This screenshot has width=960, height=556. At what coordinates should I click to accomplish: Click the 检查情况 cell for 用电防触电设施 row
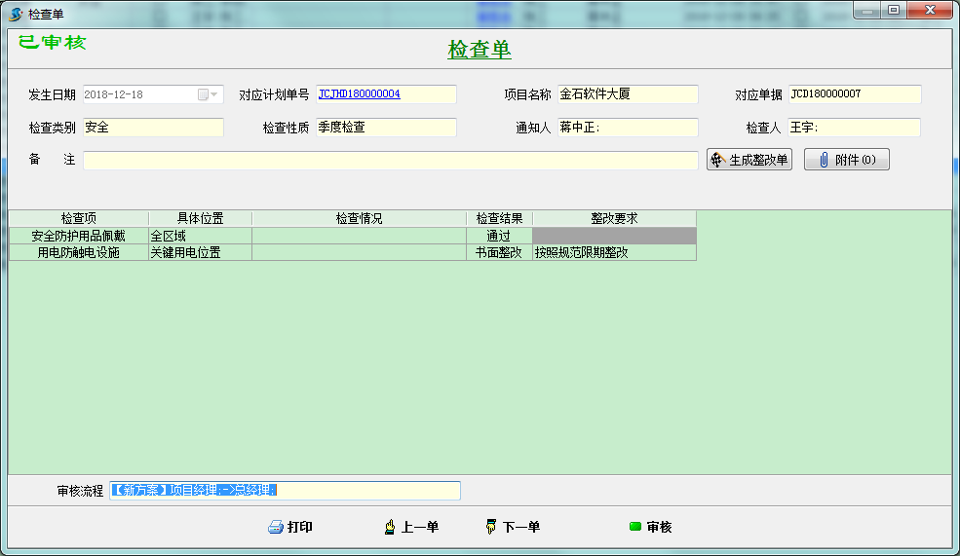[360, 252]
